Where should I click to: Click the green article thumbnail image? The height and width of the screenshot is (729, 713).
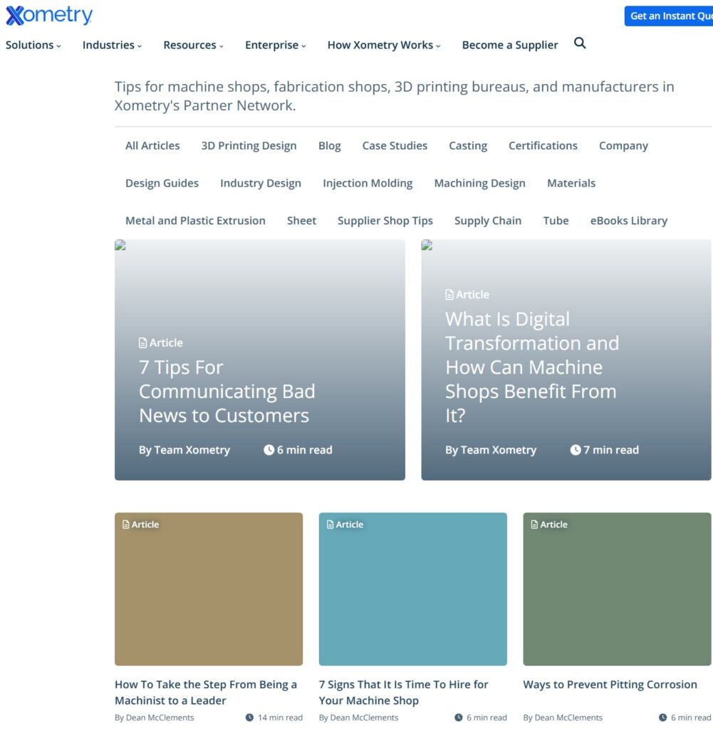coord(617,589)
